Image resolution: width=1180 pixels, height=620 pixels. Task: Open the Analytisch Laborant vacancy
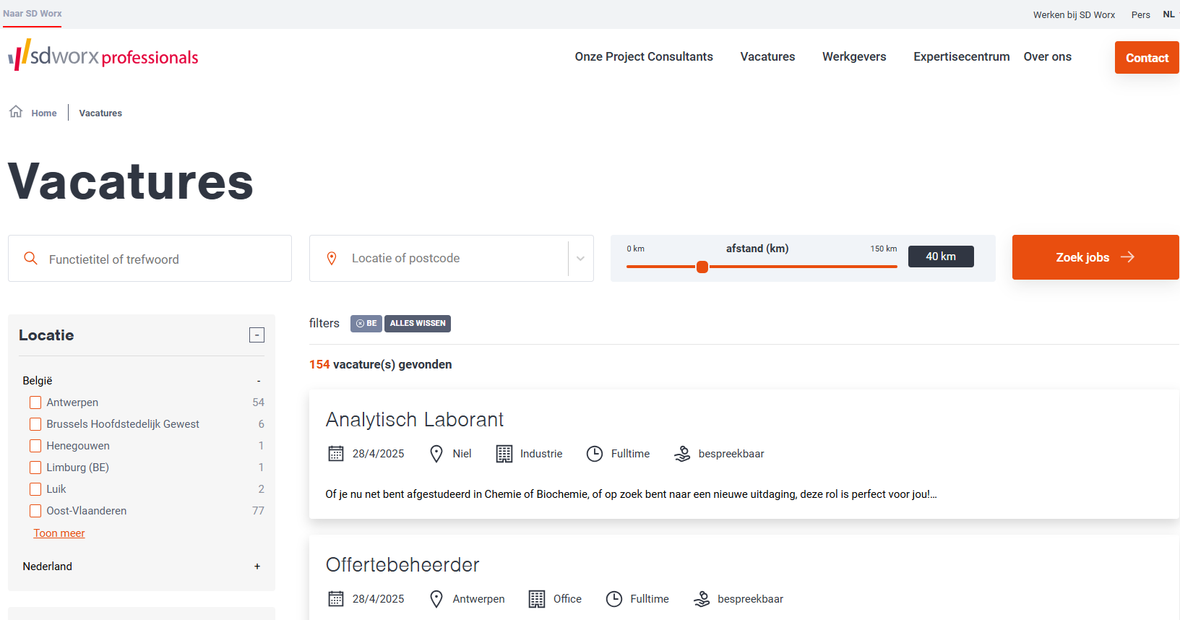(414, 419)
